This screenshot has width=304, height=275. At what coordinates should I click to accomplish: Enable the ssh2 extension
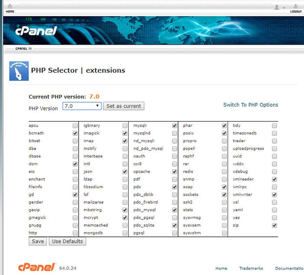point(225,203)
